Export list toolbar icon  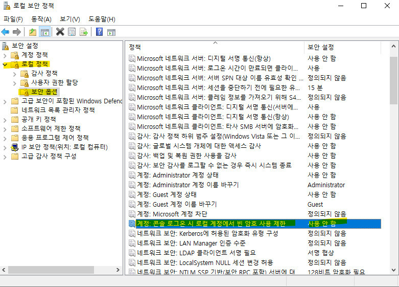click(84, 32)
